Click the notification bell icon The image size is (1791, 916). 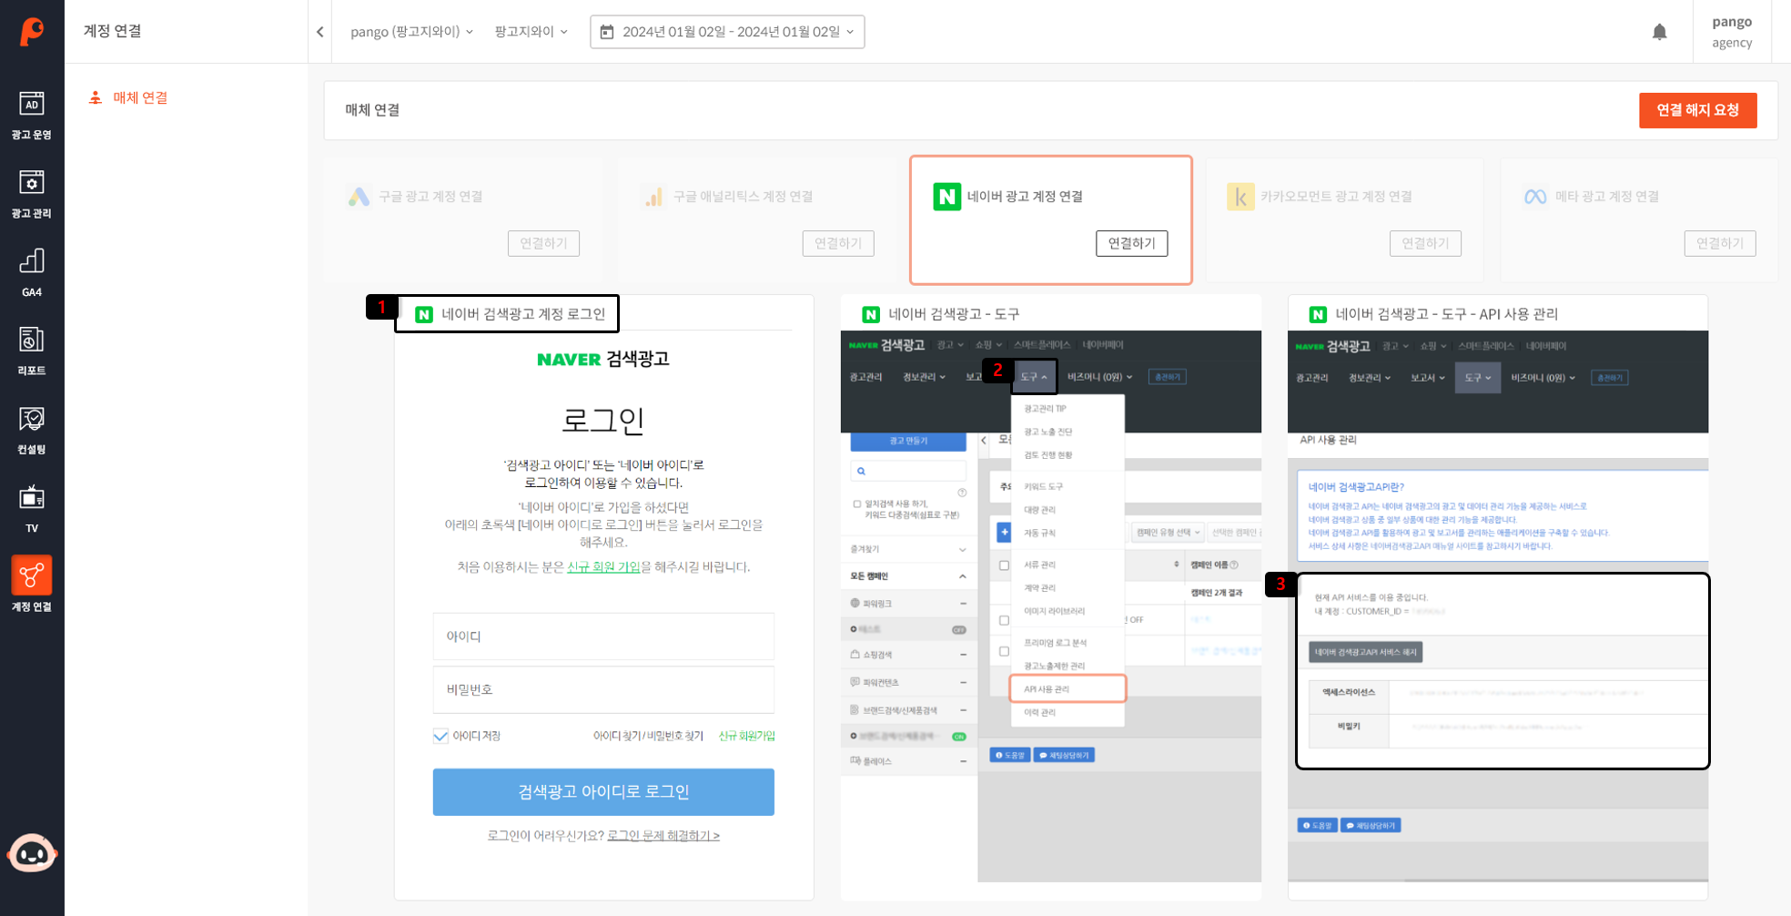point(1659,32)
